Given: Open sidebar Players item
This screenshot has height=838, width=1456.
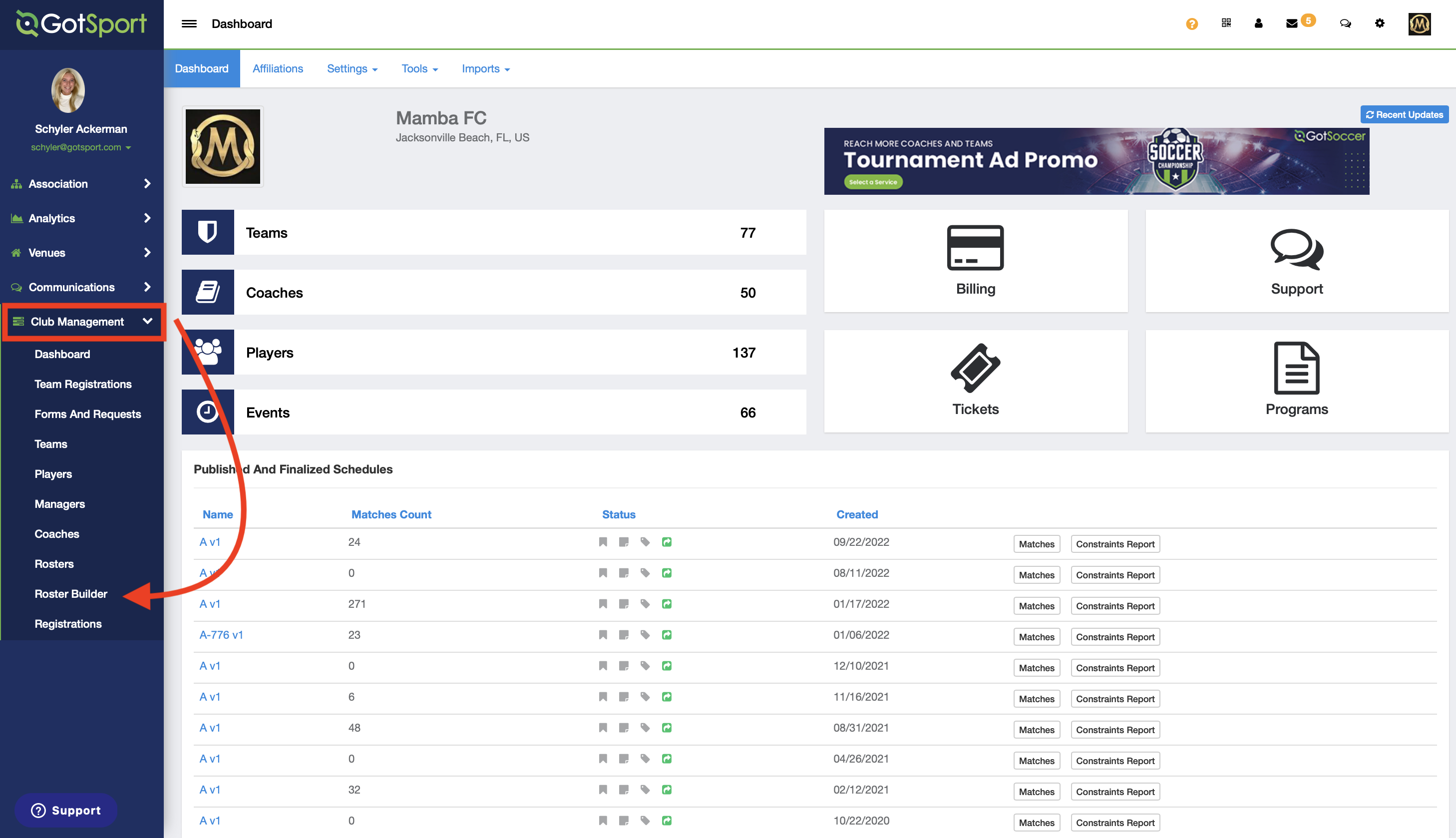Looking at the screenshot, I should [53, 473].
